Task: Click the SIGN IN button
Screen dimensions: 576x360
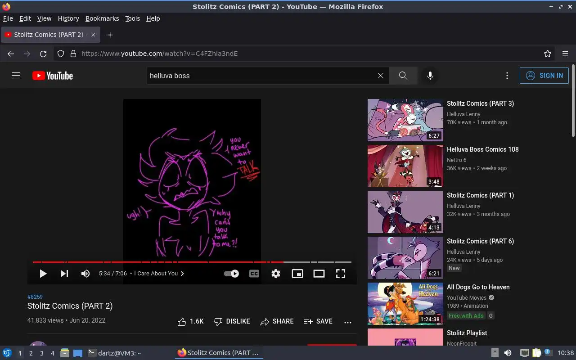Action: tap(544, 76)
